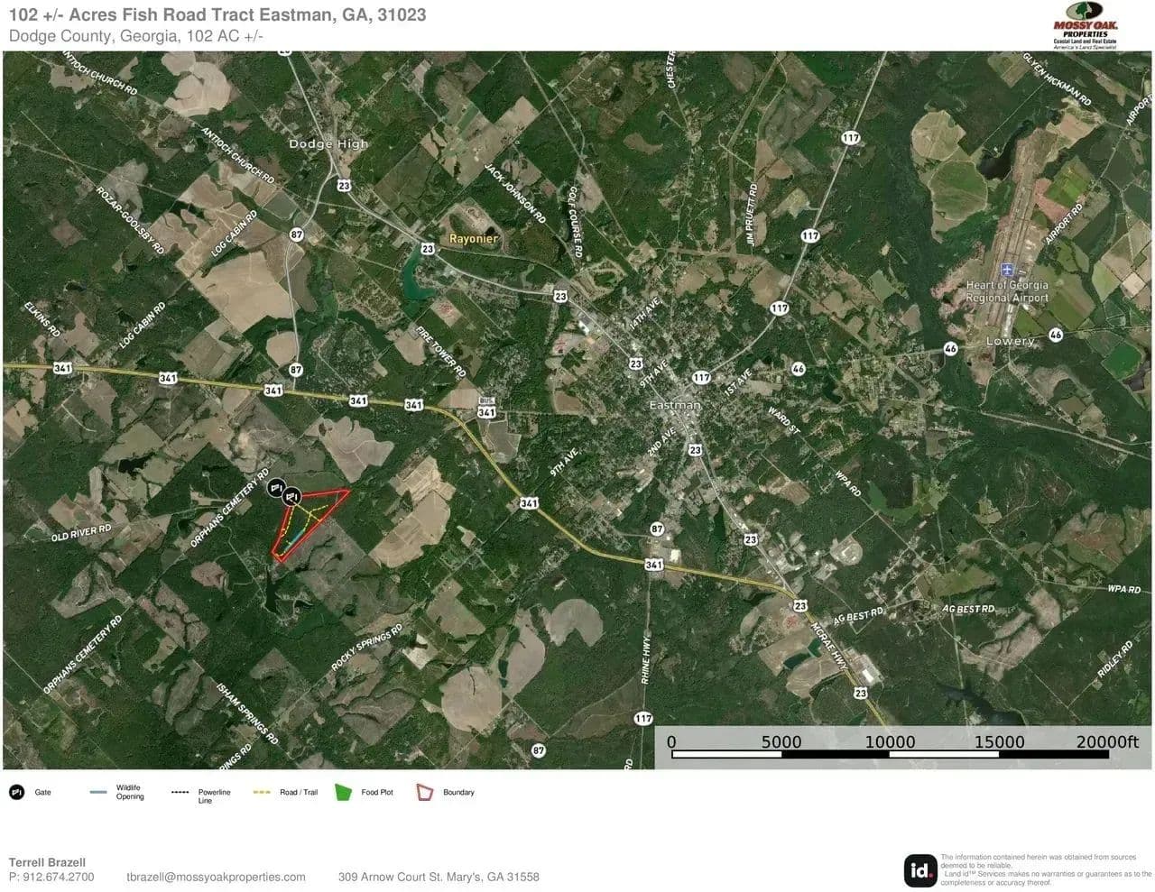
Task: Click the Eastman city label on map
Action: pos(674,406)
